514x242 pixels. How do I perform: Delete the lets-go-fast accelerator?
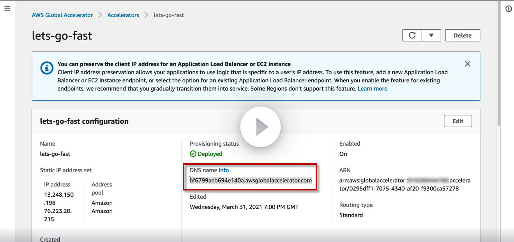pos(463,35)
